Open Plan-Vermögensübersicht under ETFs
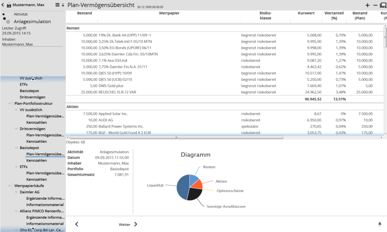Screen dimensions: 387x232 (x=45, y=173)
